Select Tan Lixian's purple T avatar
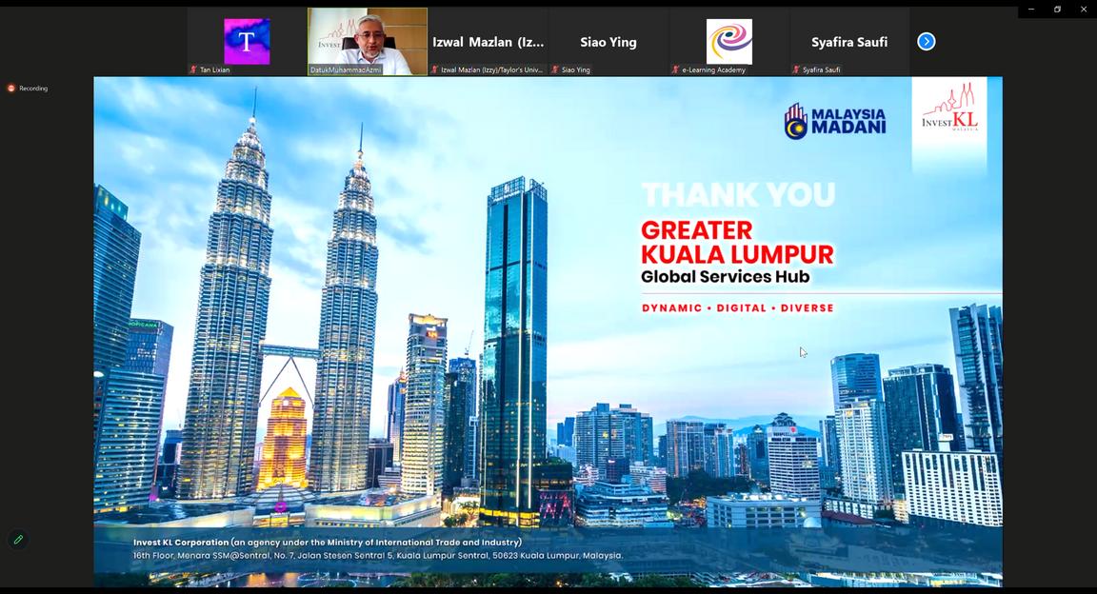The height and width of the screenshot is (594, 1097). (x=247, y=41)
